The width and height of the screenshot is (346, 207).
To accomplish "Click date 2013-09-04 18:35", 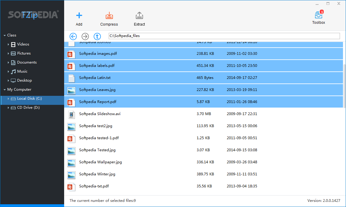I will (242, 186).
